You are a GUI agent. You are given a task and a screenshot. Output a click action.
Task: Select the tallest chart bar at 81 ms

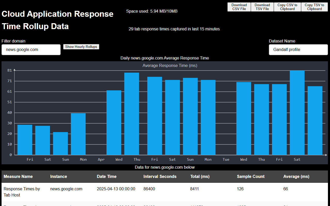[x=297, y=113]
